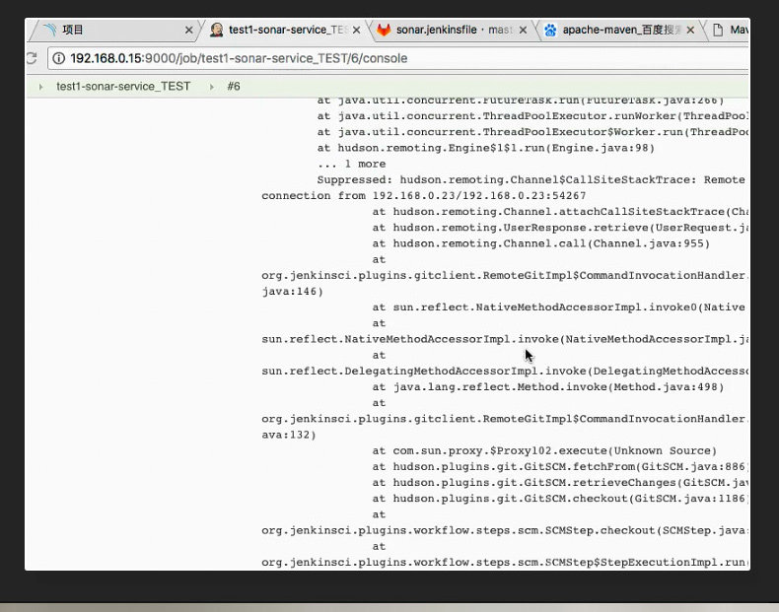This screenshot has height=612, width=779.
Task: Click the 'ThreadPoolExecutor$Worker.run' stack trace line
Action: point(532,132)
